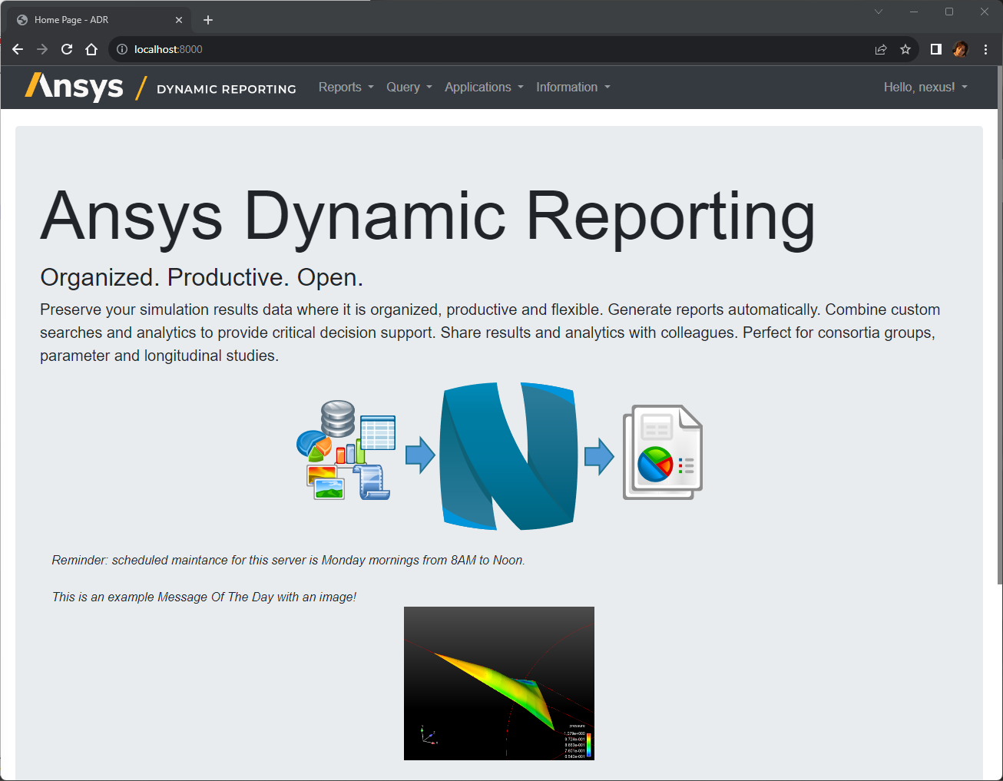Open the tab search chevron
Viewport: 1003px width, 781px height.
tap(879, 12)
